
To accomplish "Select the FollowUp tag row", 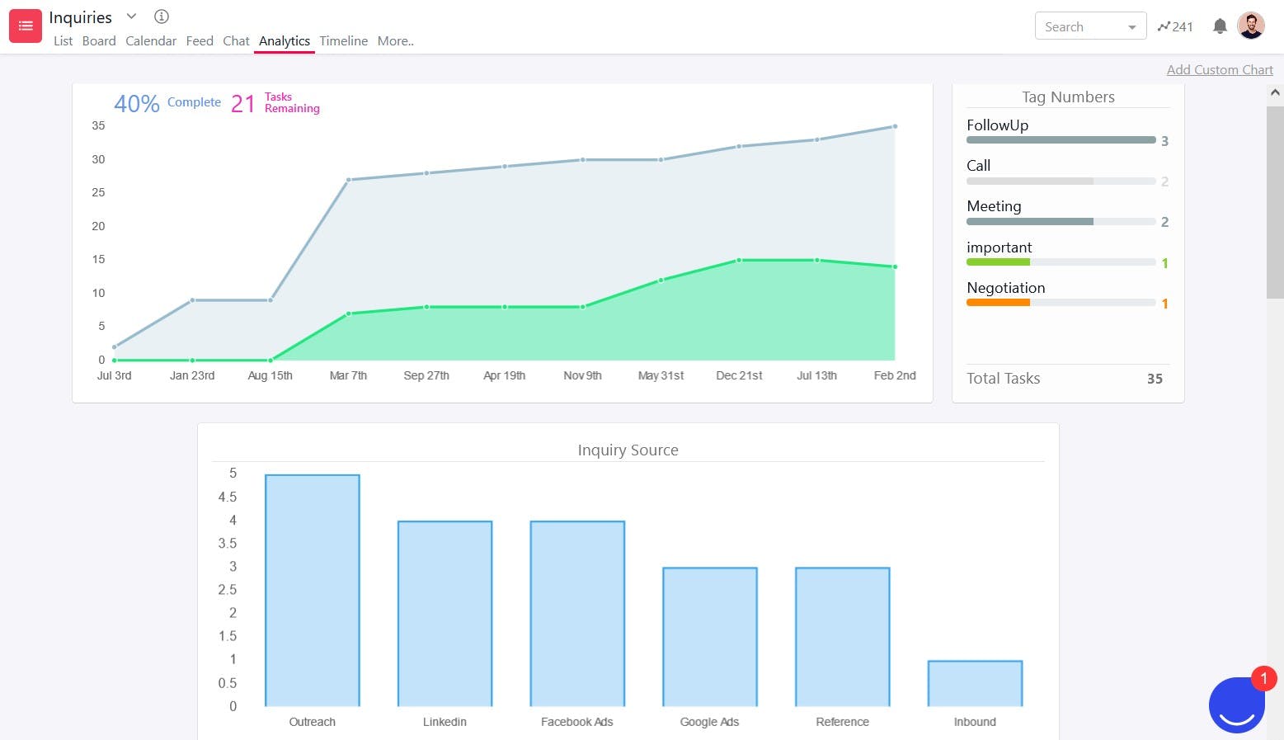I will [1061, 132].
